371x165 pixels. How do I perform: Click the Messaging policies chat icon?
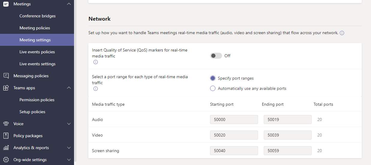coord(6,76)
